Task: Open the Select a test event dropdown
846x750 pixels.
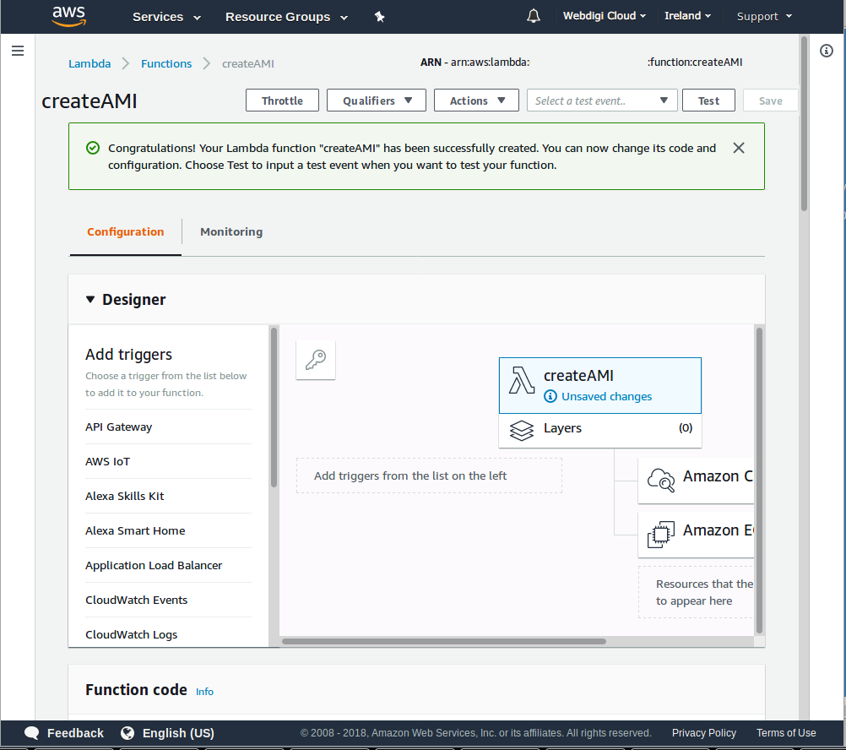Action: pyautogui.click(x=602, y=101)
